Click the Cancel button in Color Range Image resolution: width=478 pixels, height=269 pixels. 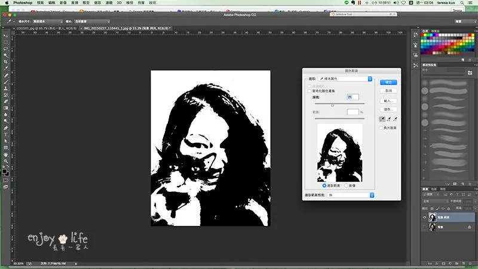pos(388,91)
